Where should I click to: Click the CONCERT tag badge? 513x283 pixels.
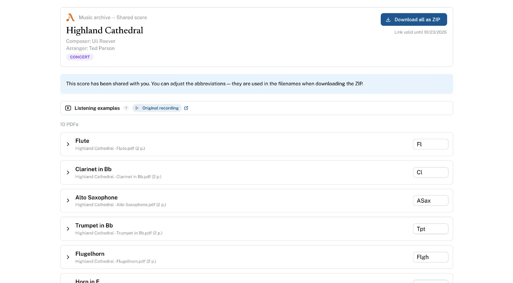tap(80, 57)
